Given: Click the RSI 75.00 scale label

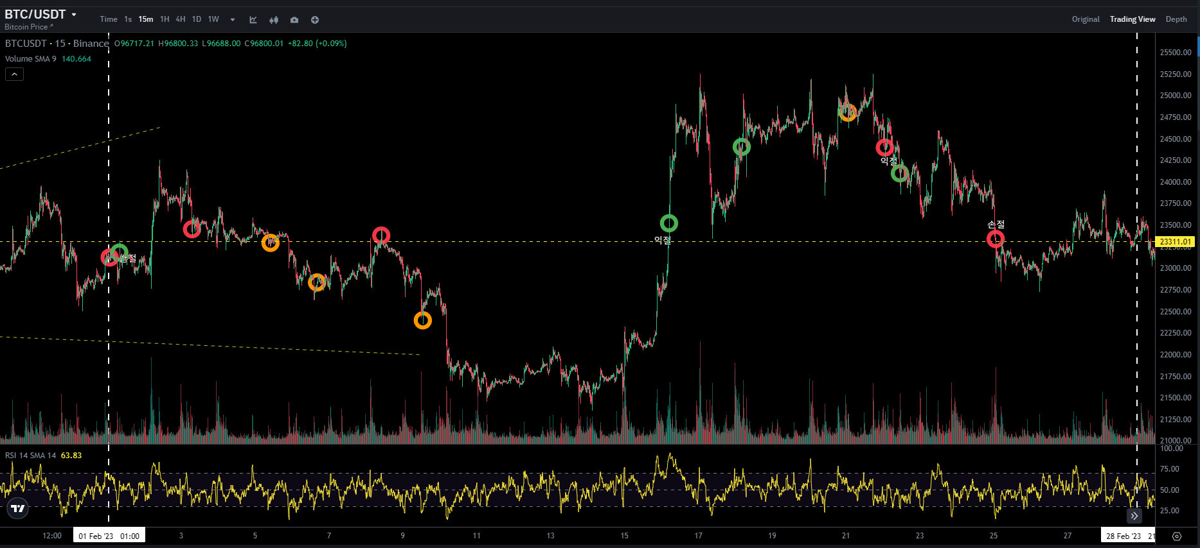Looking at the screenshot, I should tap(1170, 469).
